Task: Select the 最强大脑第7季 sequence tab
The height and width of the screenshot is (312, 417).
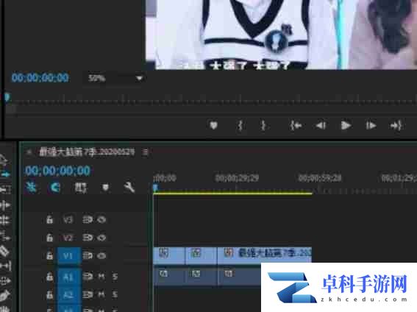Action: [87, 152]
